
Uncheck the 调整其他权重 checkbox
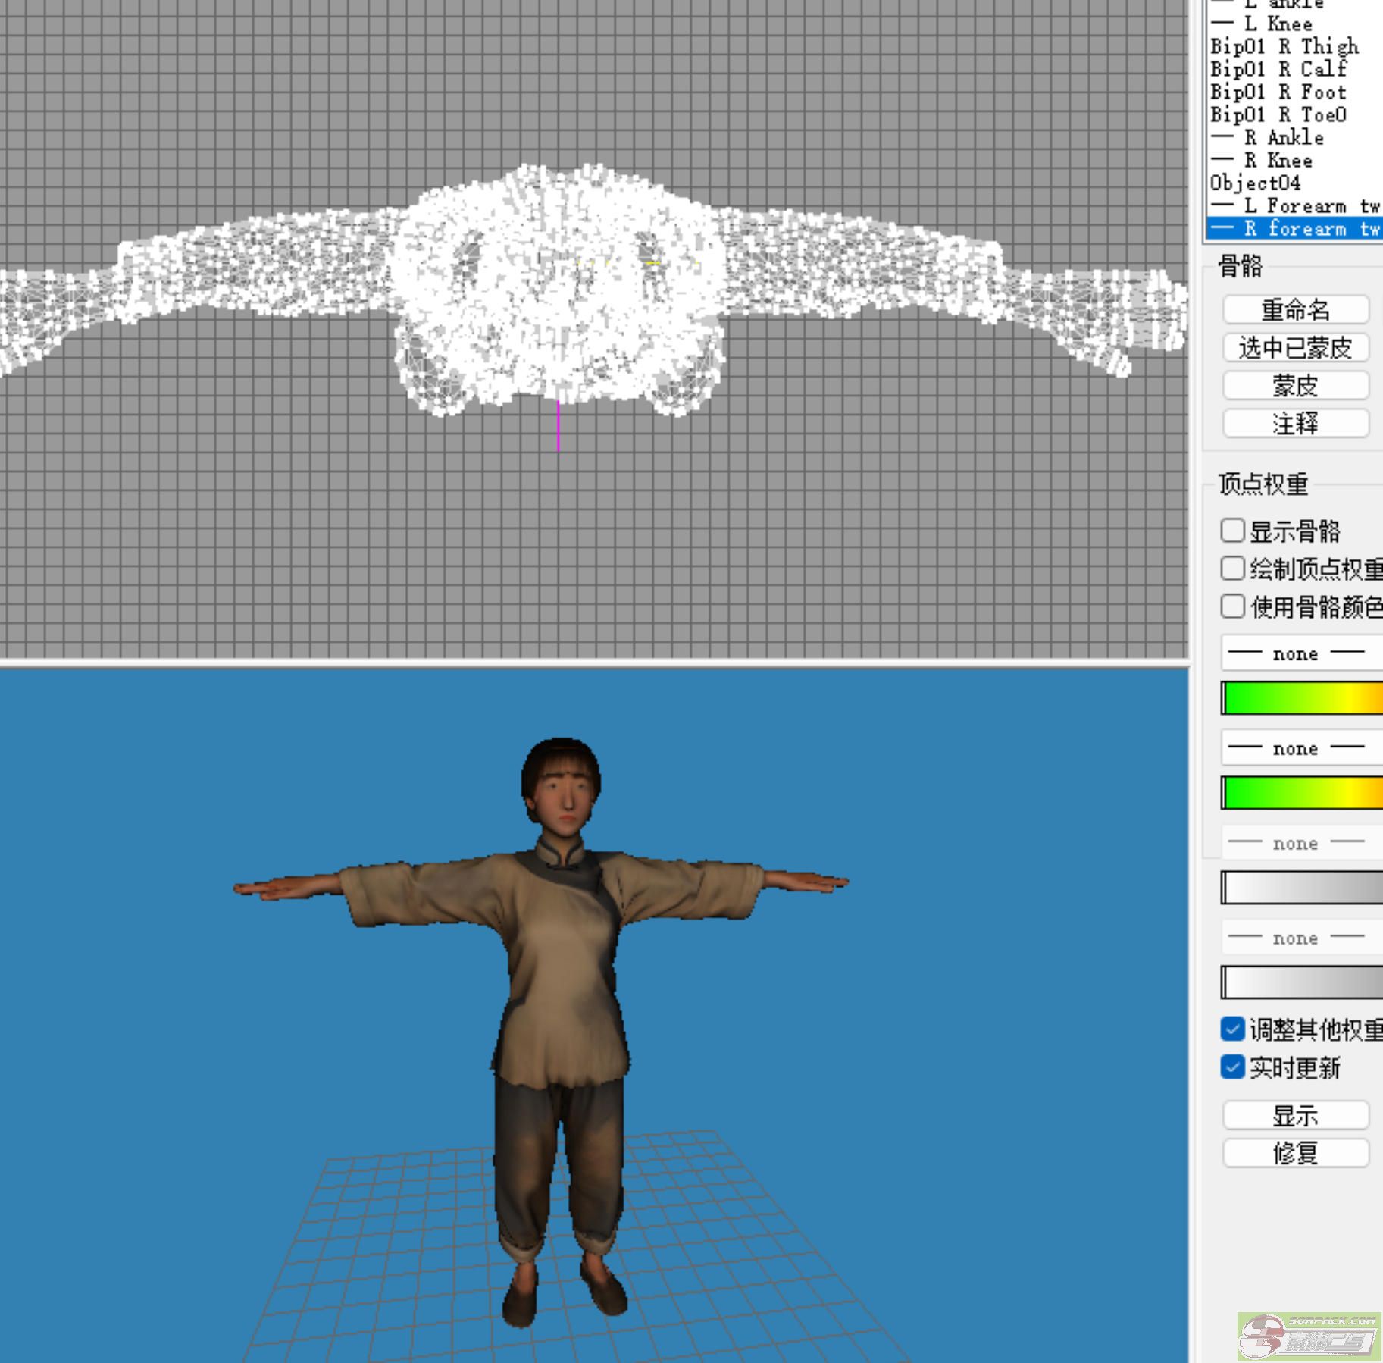[1233, 1029]
